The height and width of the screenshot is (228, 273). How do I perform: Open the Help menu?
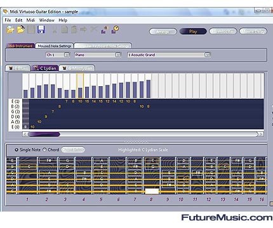pos(63,20)
